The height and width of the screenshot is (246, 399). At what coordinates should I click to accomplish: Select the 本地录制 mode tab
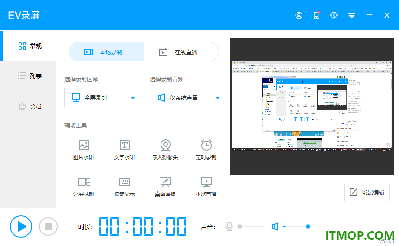tap(106, 52)
